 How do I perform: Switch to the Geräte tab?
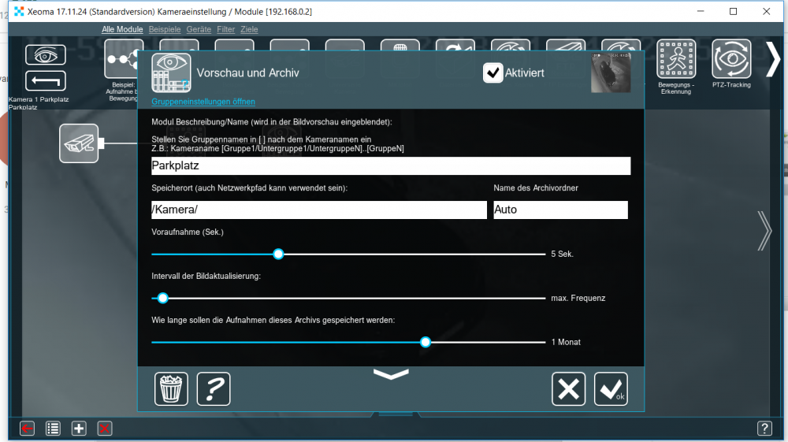click(x=199, y=30)
